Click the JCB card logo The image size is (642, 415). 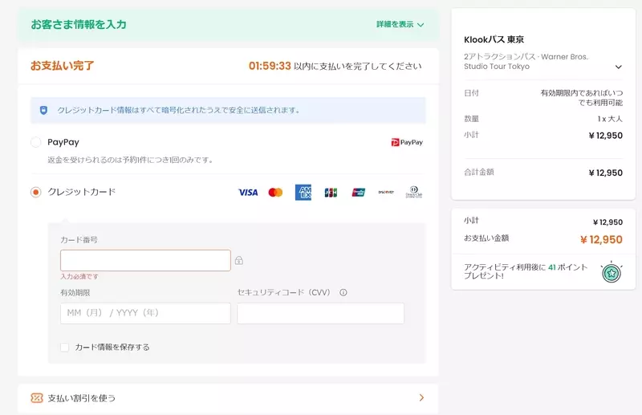331,193
